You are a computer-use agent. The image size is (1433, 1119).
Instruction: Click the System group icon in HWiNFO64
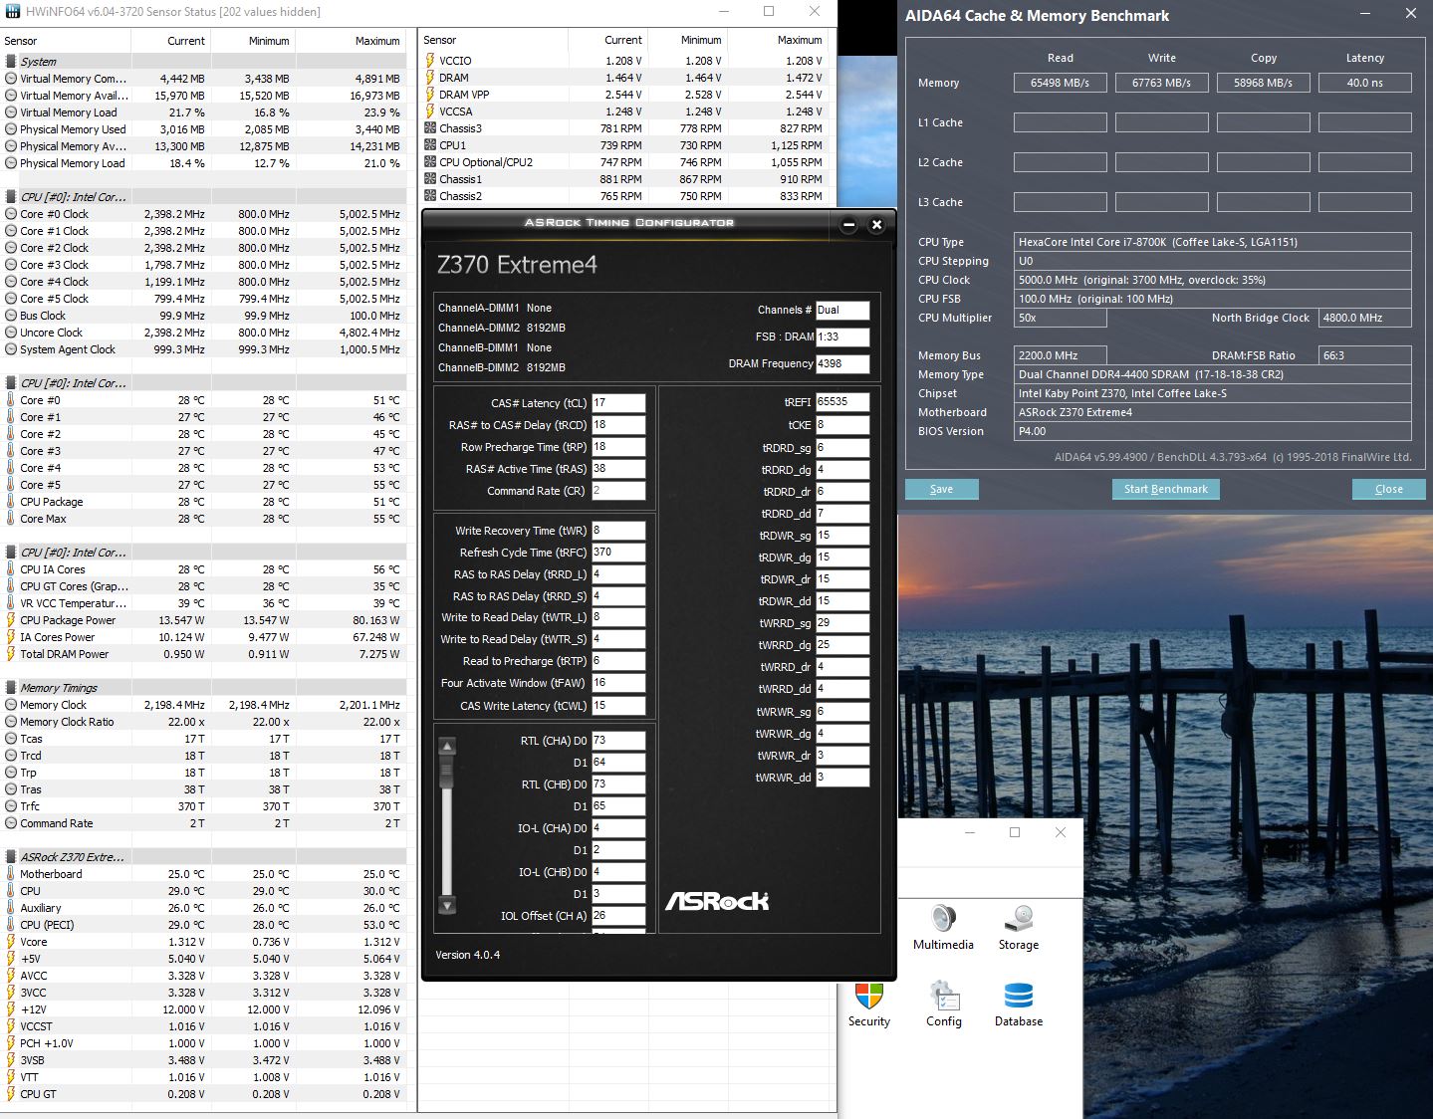click(11, 62)
